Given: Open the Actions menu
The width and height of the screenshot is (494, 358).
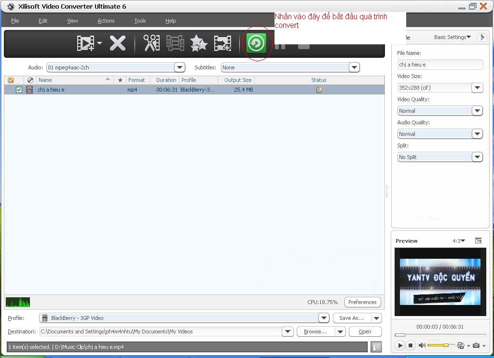Looking at the screenshot, I should click(x=106, y=21).
